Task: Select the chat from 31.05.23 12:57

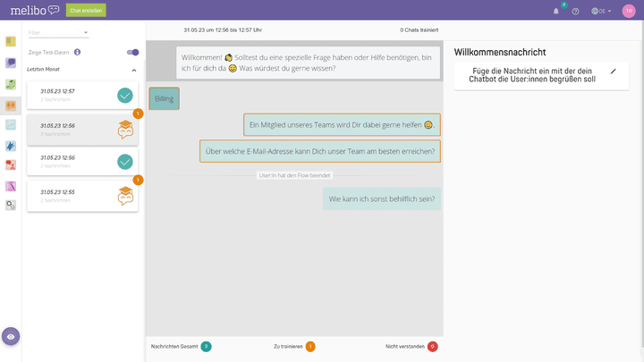Action: (x=82, y=95)
